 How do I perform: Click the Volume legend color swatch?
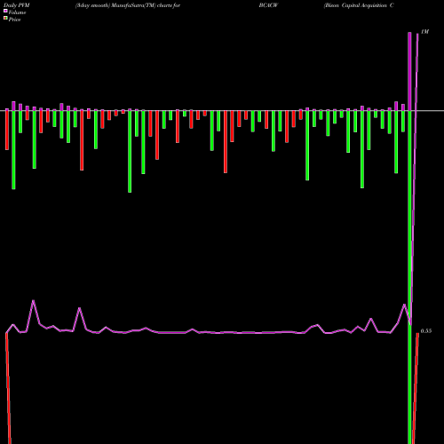(x=5, y=11)
